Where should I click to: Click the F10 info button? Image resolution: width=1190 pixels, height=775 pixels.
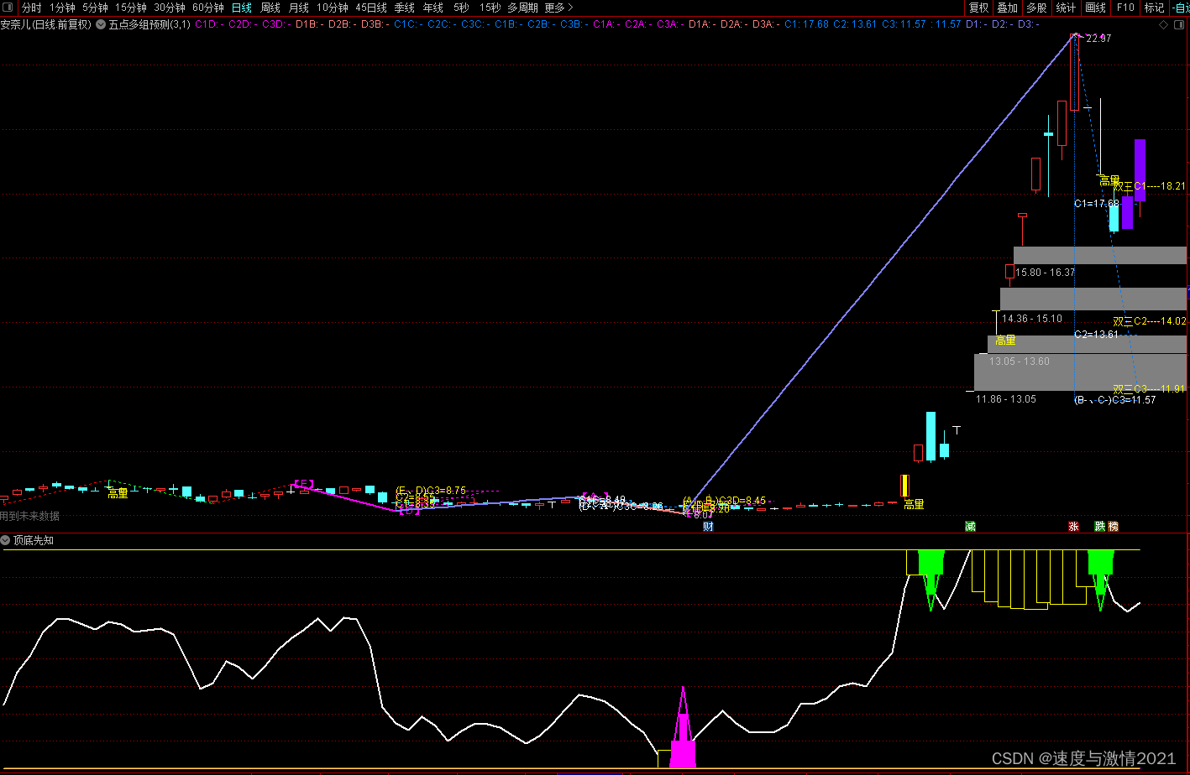(x=1124, y=8)
